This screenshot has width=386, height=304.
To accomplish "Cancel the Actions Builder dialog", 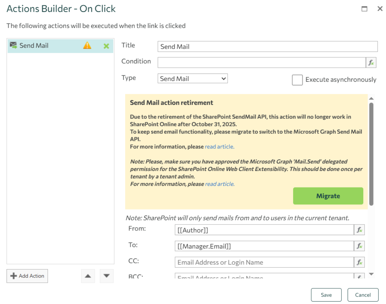I will tap(363, 295).
